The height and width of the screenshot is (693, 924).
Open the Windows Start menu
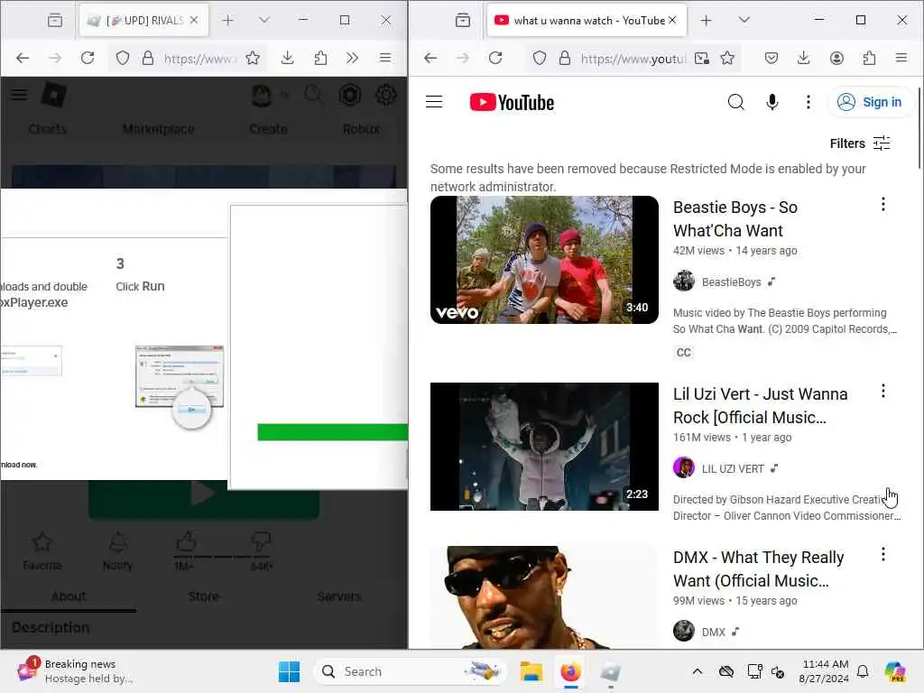pos(289,671)
